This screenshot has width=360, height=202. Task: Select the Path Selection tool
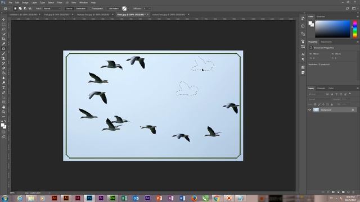(x=3, y=97)
